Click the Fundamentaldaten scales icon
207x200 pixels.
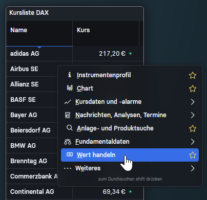[68, 142]
